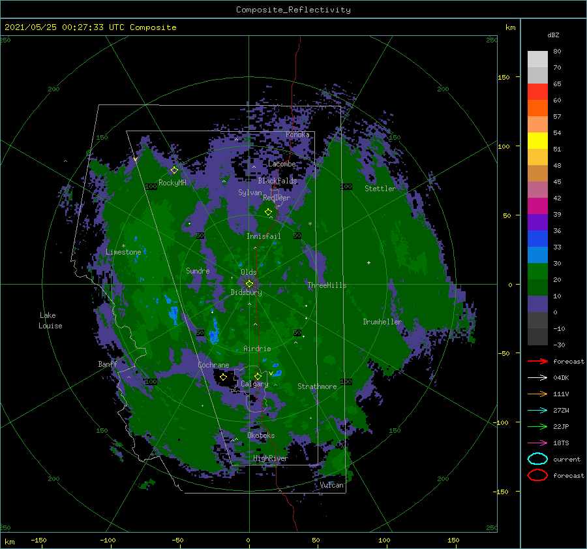Click the yellow diamond marker above Calgary
Viewport: 587px width, 549px height.
point(258,376)
